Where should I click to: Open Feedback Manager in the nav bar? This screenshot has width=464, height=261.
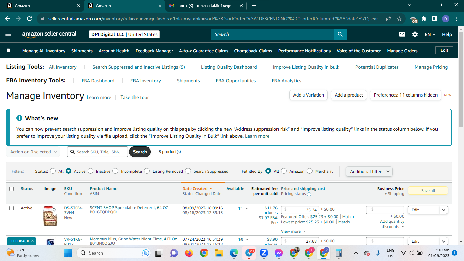click(154, 51)
